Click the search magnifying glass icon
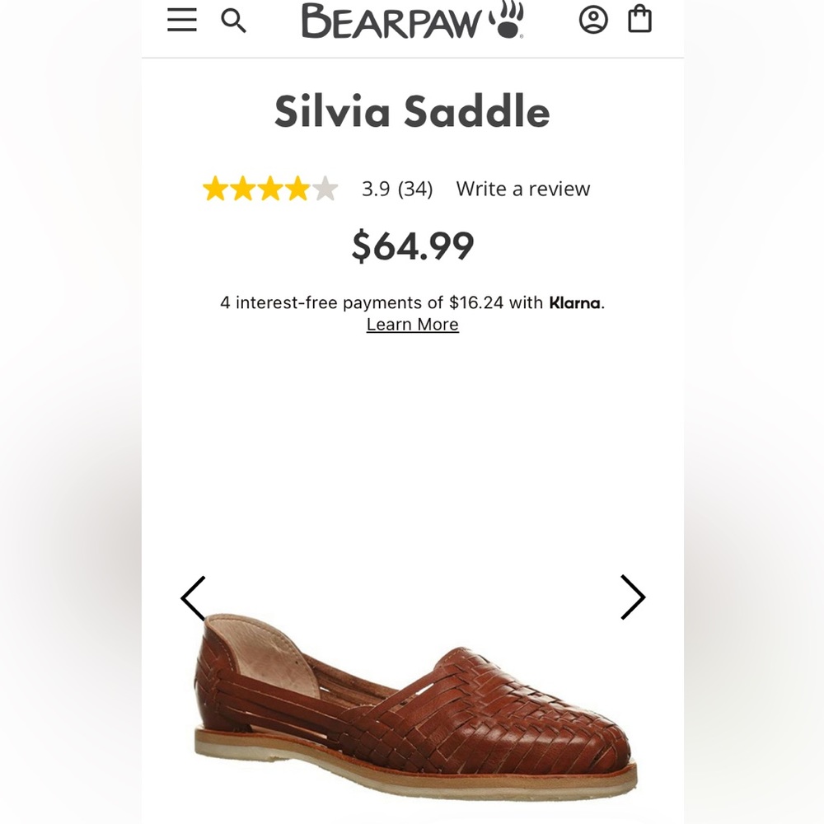This screenshot has width=824, height=824. coord(234,21)
